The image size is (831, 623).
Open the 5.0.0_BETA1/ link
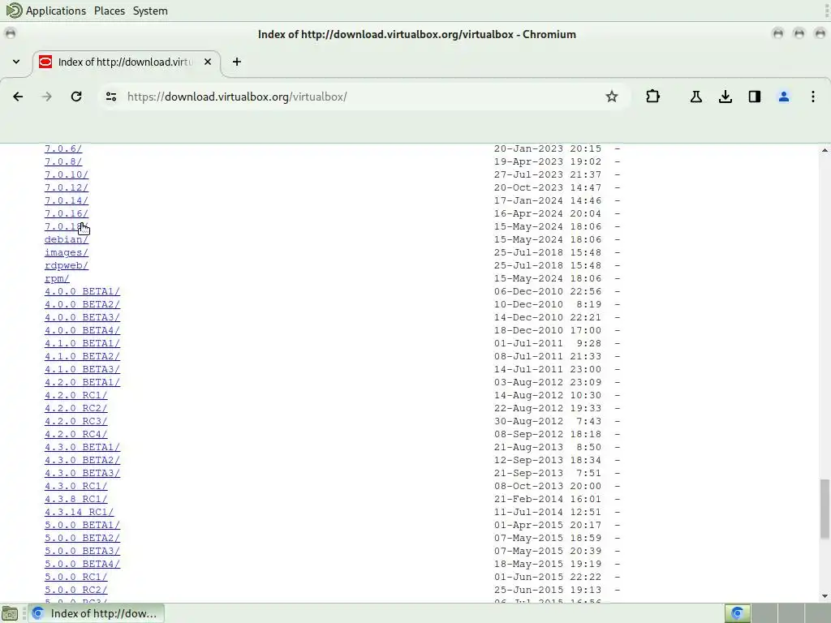[82, 525]
